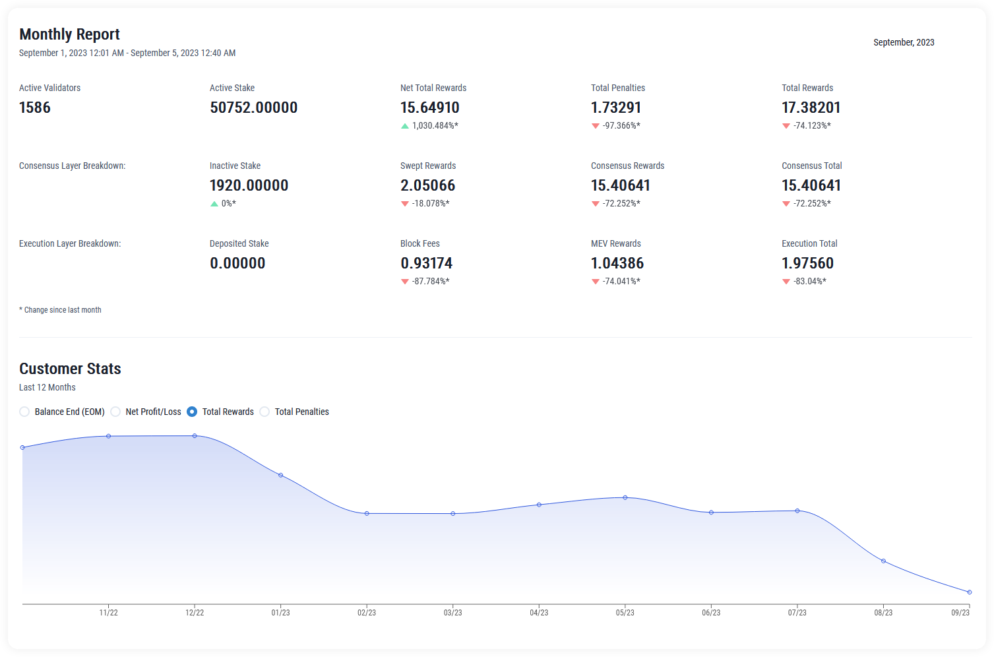The width and height of the screenshot is (994, 657).
Task: Click the Swept Rewards value 2.05066
Action: click(x=428, y=185)
